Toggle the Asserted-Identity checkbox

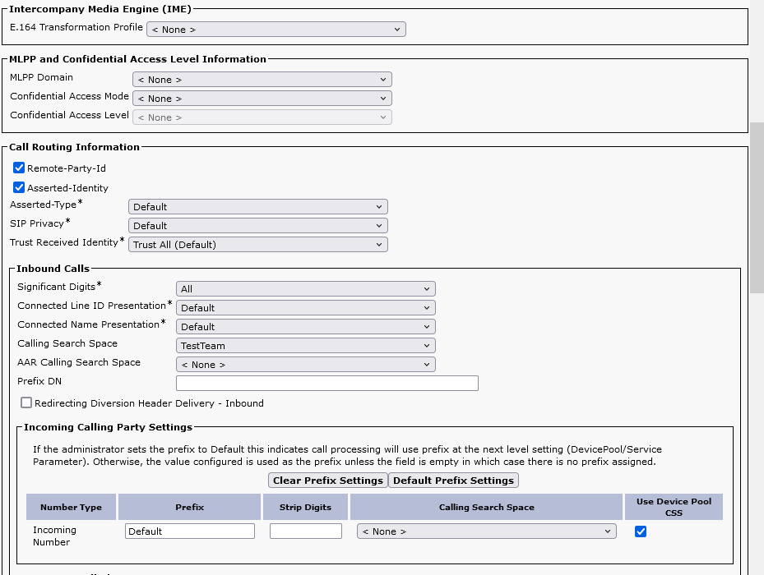(19, 187)
